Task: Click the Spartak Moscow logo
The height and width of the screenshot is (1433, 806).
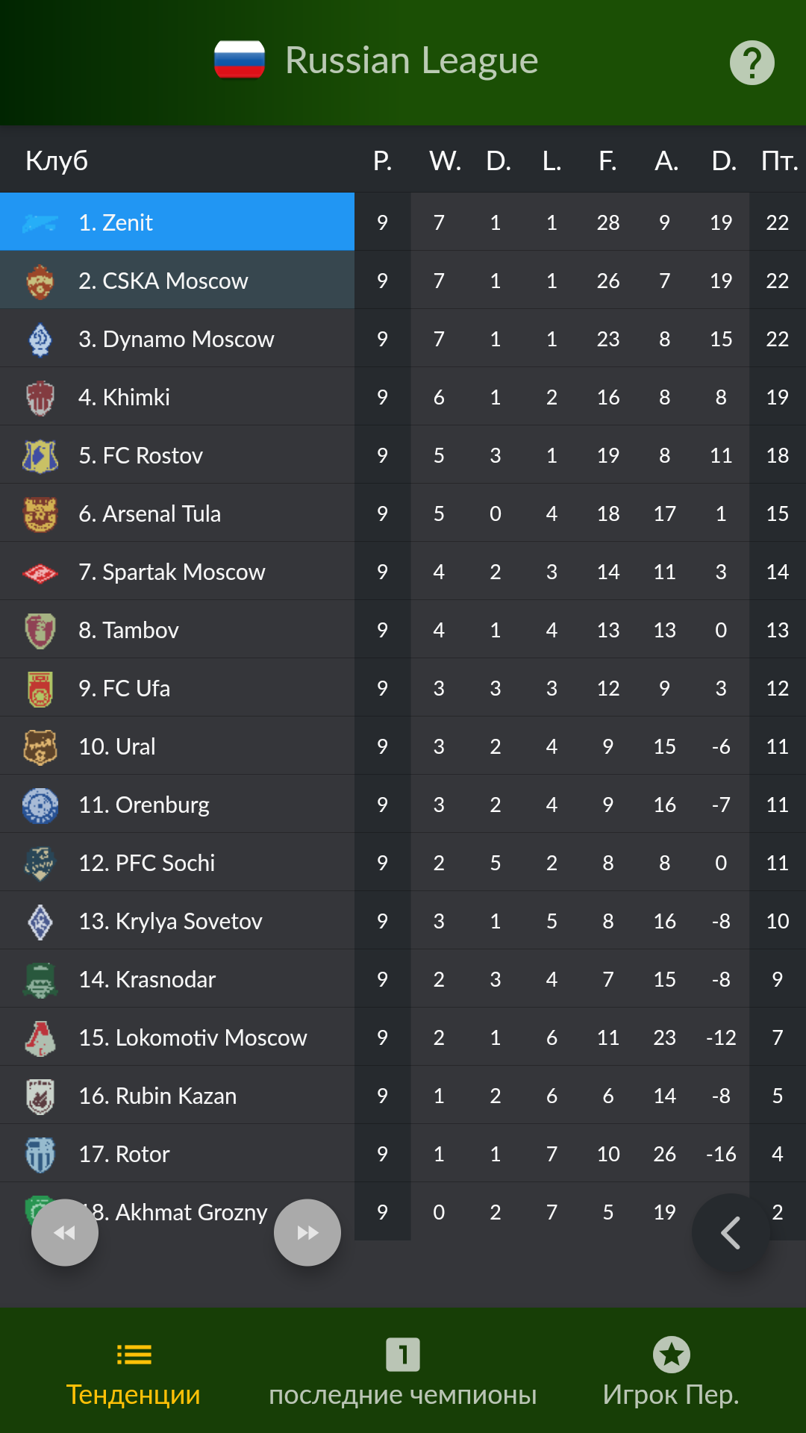Action: pyautogui.click(x=40, y=572)
